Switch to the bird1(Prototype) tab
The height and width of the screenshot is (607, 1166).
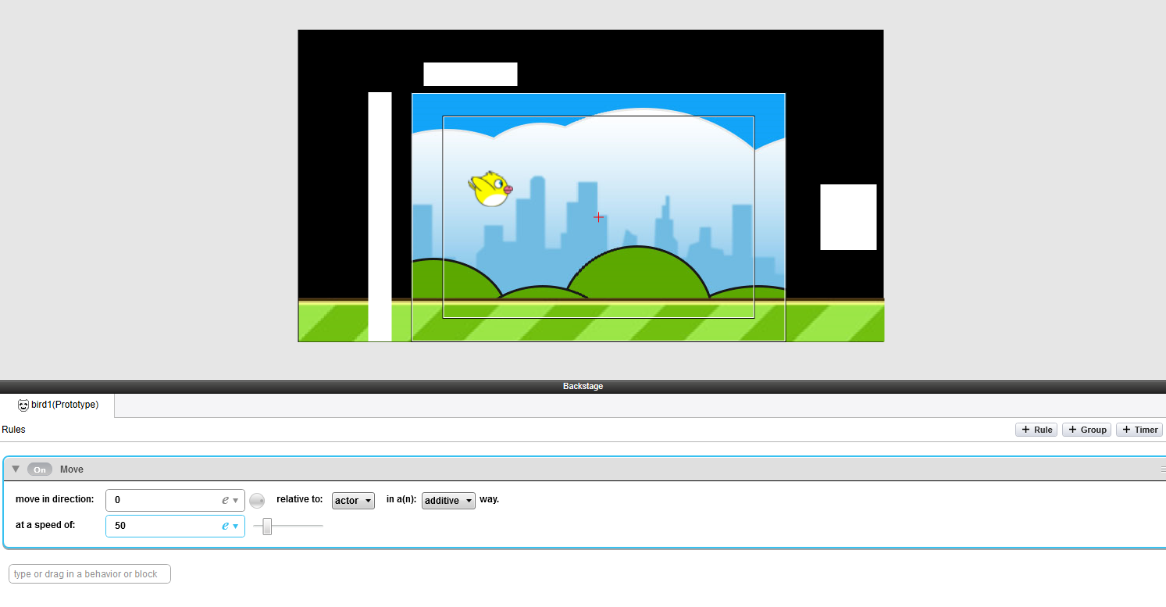tap(58, 405)
